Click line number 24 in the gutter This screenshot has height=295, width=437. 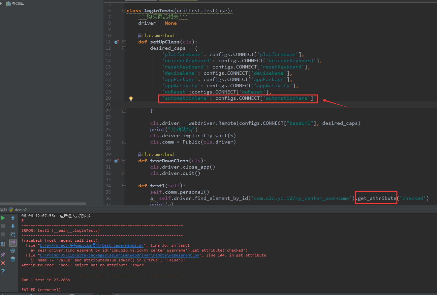point(108,123)
